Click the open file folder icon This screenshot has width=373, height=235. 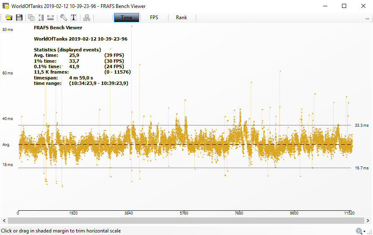pyautogui.click(x=9, y=18)
